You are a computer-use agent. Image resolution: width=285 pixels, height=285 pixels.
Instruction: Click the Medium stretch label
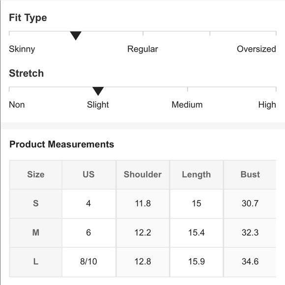tap(187, 105)
